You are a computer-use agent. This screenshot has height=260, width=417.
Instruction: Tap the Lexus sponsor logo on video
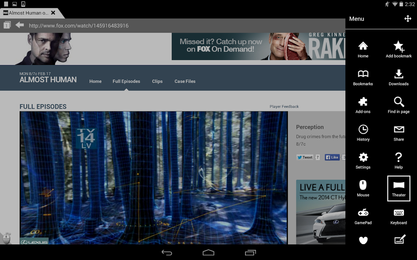coord(34,242)
